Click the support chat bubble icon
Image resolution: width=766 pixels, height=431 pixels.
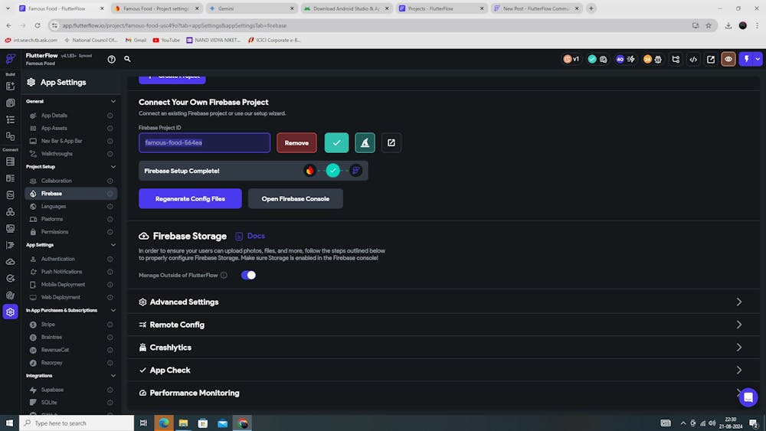pyautogui.click(x=748, y=397)
